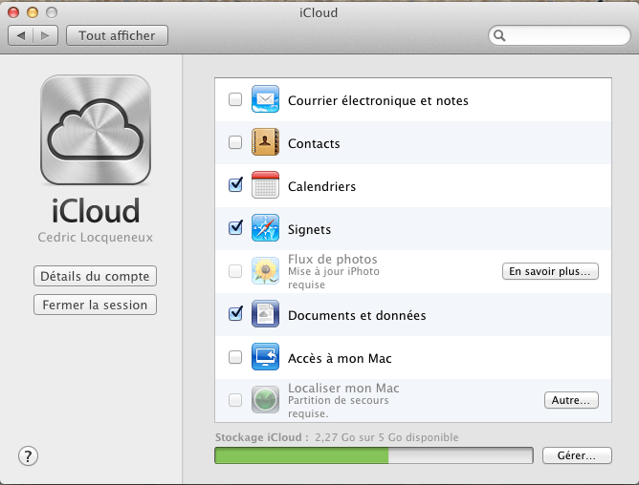The image size is (639, 485).
Task: Uncheck the Signets checkbox
Action: 235,228
